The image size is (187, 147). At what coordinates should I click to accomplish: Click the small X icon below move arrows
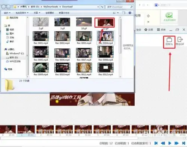coord(148,22)
